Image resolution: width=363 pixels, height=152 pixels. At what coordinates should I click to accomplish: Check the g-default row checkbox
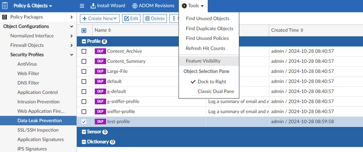pyautogui.click(x=84, y=91)
